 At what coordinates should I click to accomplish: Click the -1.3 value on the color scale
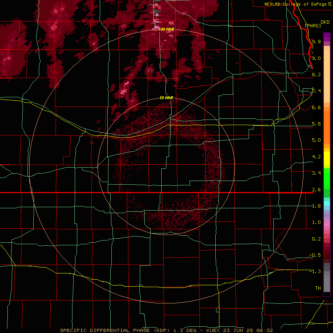[315, 272]
